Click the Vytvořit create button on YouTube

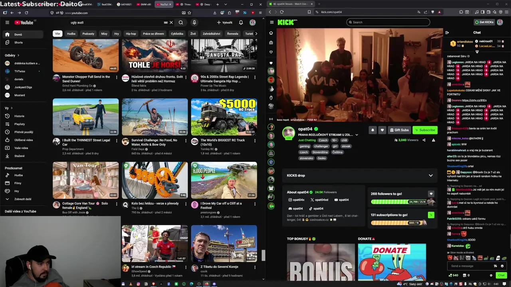[225, 23]
